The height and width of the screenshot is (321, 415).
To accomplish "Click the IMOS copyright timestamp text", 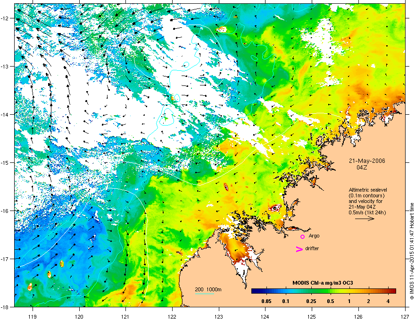I will (x=412, y=251).
